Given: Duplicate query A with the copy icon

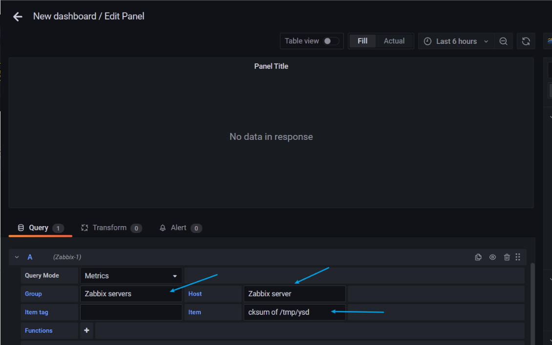Looking at the screenshot, I should [478, 257].
